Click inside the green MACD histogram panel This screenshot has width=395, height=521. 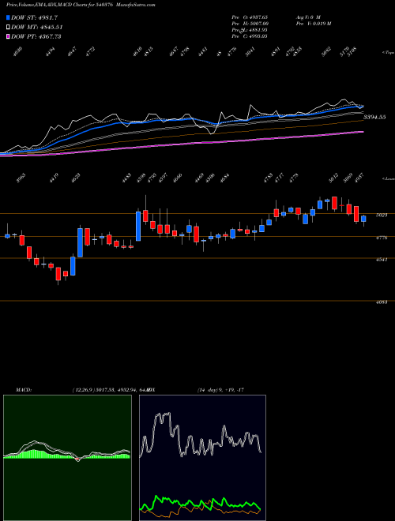point(67,458)
